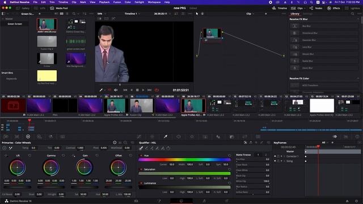Screen dimensions: 363x204
Task: Click the Saturation range bar
Action: click(184, 173)
